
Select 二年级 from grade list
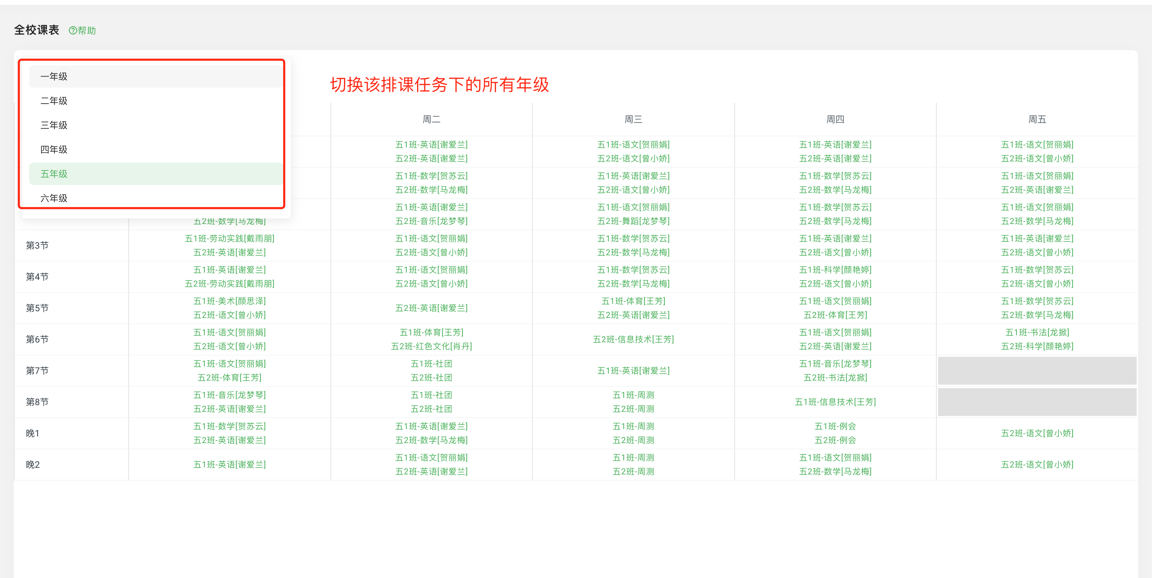(54, 101)
